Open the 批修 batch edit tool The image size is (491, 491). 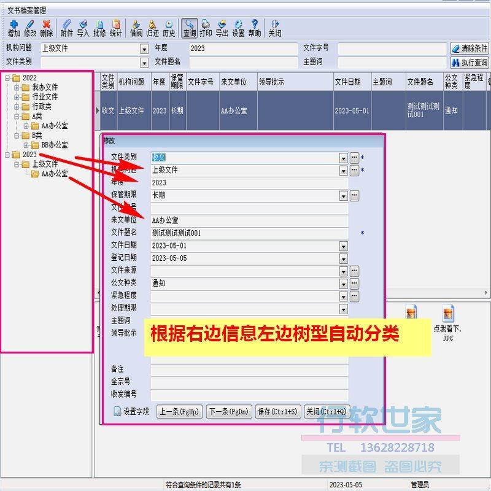[x=99, y=28]
